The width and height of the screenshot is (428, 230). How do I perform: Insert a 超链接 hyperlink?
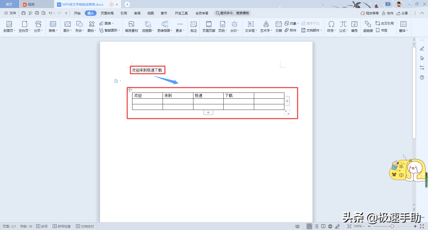coord(368,27)
